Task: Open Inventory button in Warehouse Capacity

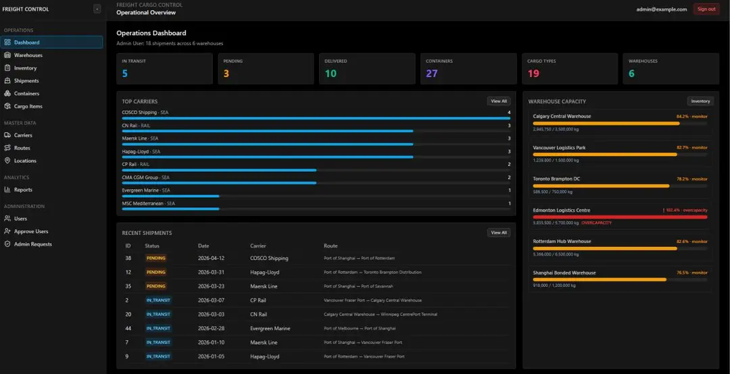Action: pyautogui.click(x=700, y=101)
